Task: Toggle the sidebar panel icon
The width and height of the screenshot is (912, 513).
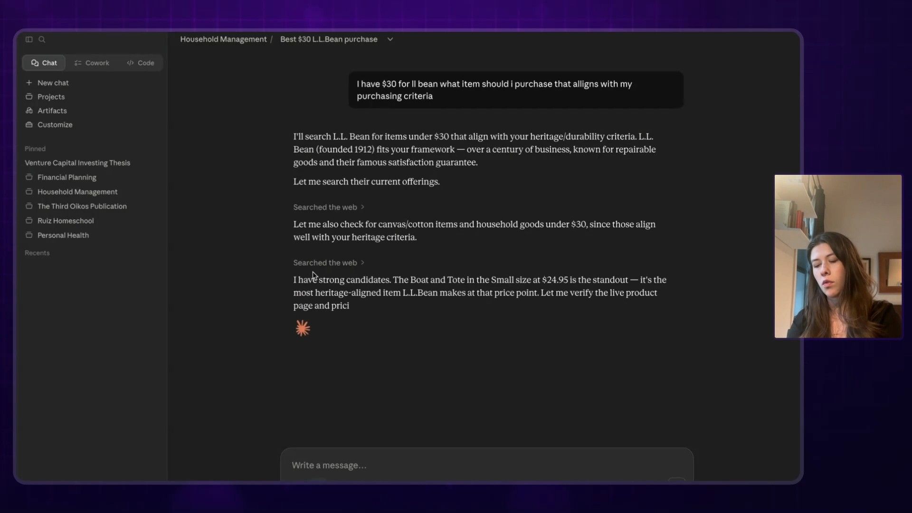Action: tap(29, 39)
